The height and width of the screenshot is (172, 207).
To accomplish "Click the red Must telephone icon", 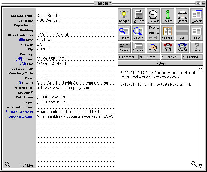I will point(168,47).
